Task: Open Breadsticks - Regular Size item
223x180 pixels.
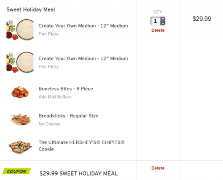Action: point(68,116)
